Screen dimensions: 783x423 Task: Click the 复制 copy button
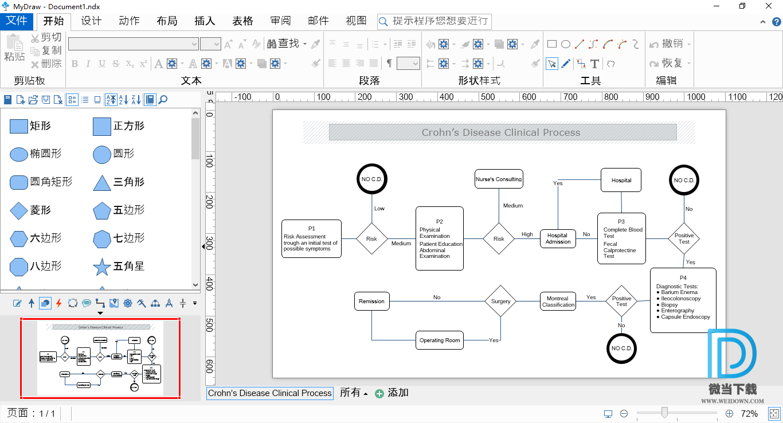pyautogui.click(x=46, y=51)
